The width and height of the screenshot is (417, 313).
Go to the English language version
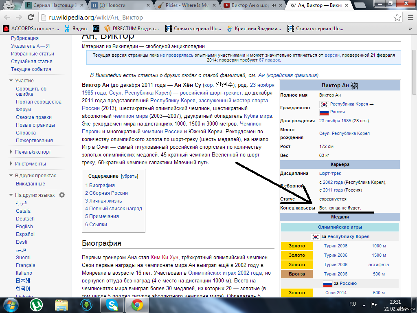click(x=24, y=227)
